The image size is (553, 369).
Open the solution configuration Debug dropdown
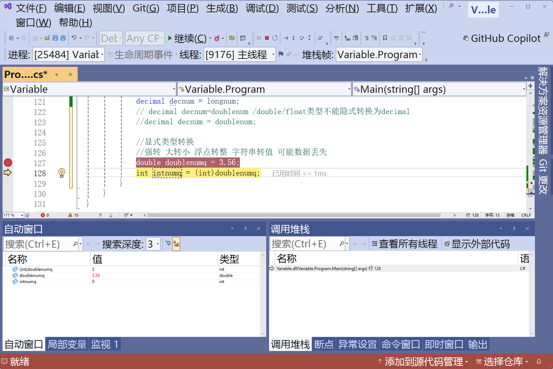click(x=111, y=38)
